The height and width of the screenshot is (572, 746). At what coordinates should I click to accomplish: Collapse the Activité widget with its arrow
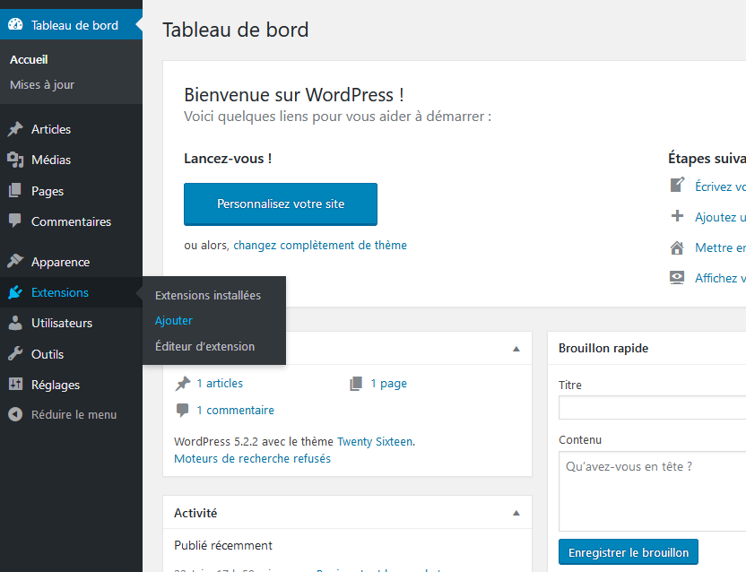tap(516, 513)
